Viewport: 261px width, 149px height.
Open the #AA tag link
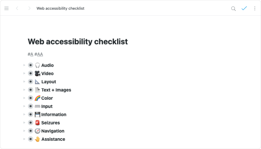point(39,54)
